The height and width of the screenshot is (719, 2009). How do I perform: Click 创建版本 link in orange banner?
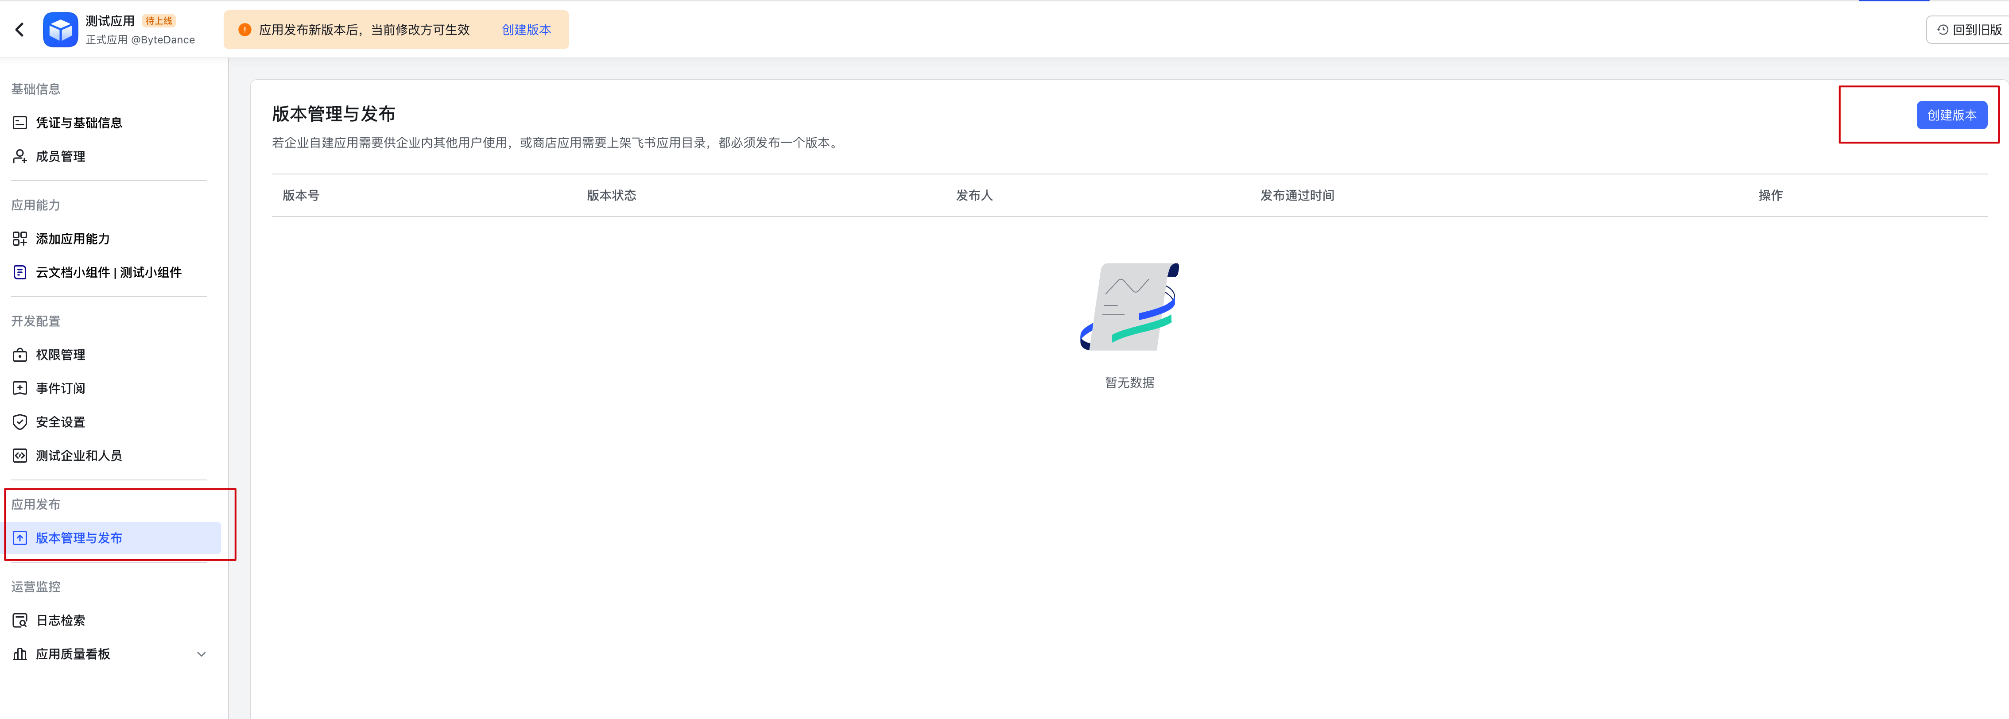tap(526, 30)
